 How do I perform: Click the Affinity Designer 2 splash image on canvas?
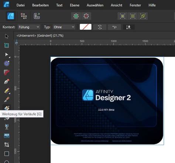(x=107, y=101)
